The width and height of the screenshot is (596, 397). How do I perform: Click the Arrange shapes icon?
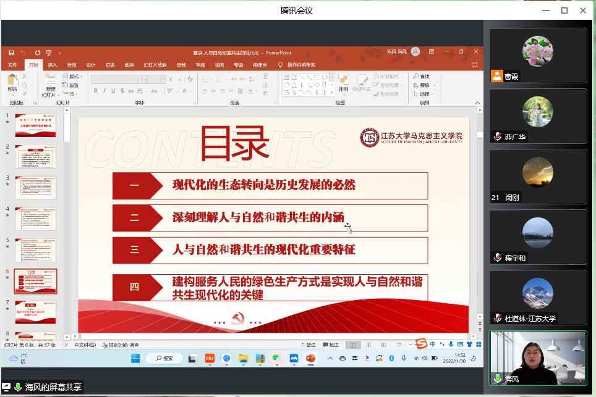pyautogui.click(x=343, y=82)
